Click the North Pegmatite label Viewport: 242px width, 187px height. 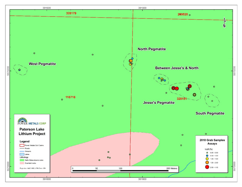[x=152, y=49]
